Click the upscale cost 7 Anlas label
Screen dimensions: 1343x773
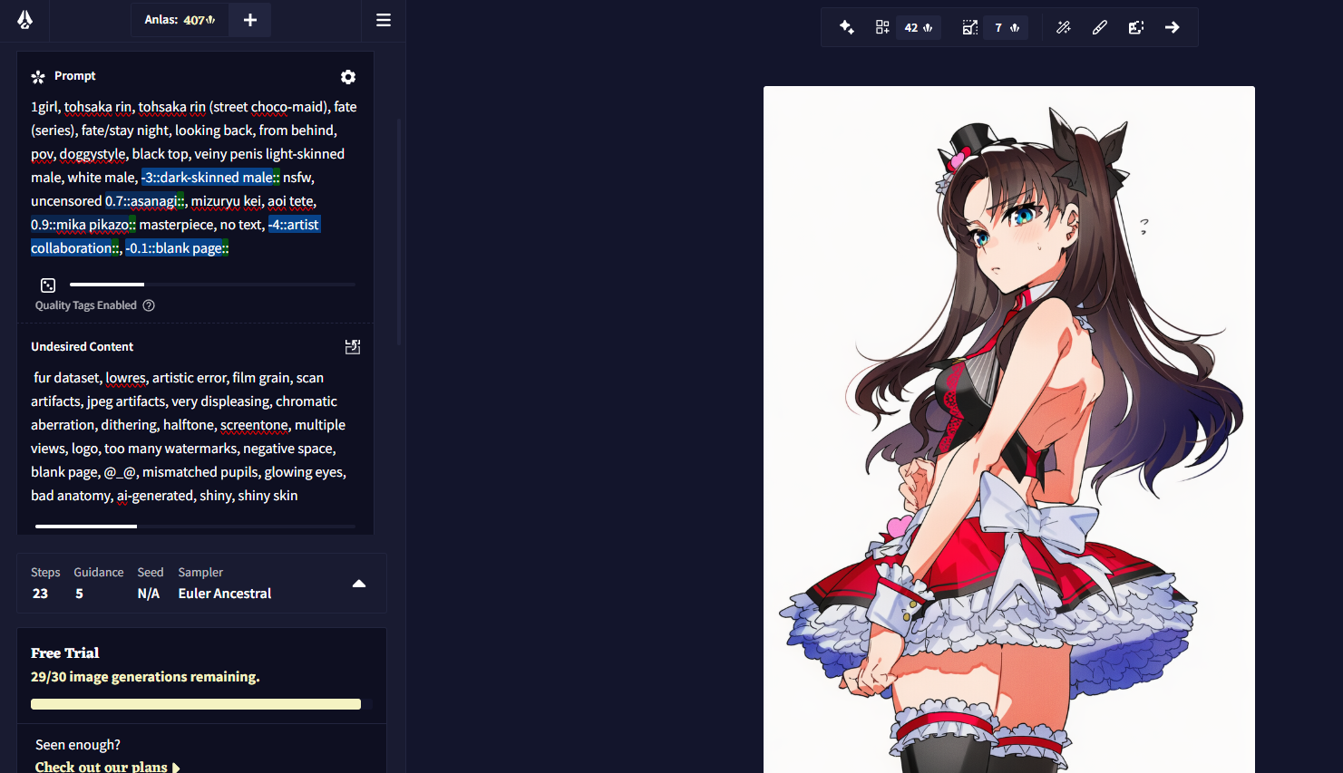click(1007, 28)
